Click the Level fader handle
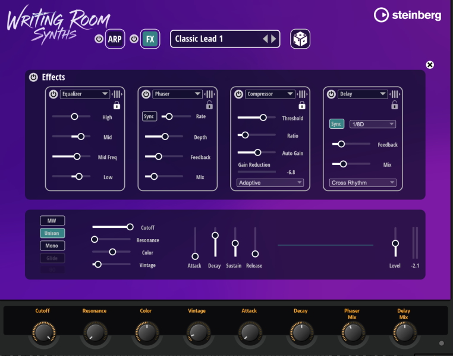 395,244
